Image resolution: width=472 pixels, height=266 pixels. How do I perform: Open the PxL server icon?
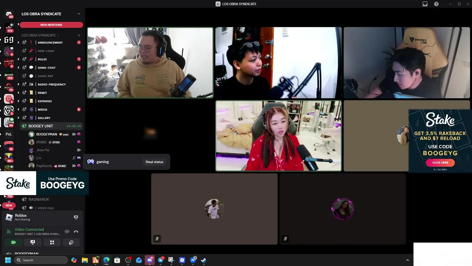coord(9,134)
